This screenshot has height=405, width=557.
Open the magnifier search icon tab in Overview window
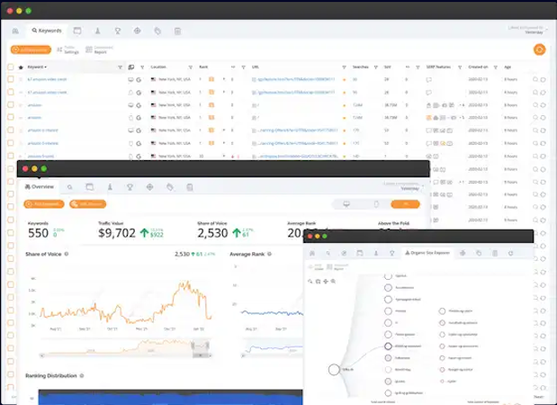[x=69, y=187]
